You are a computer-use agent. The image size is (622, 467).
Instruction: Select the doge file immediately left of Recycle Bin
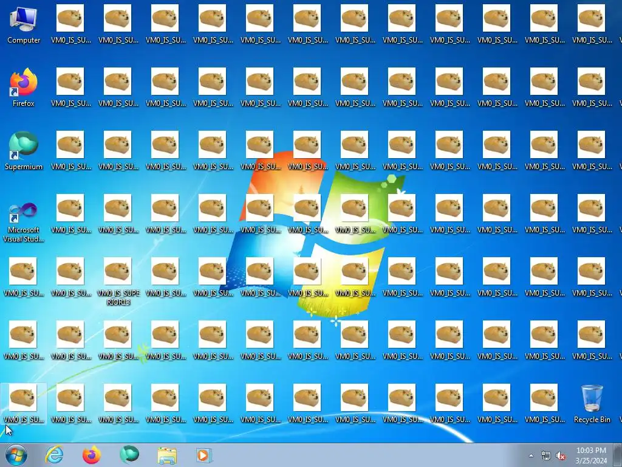[544, 404]
